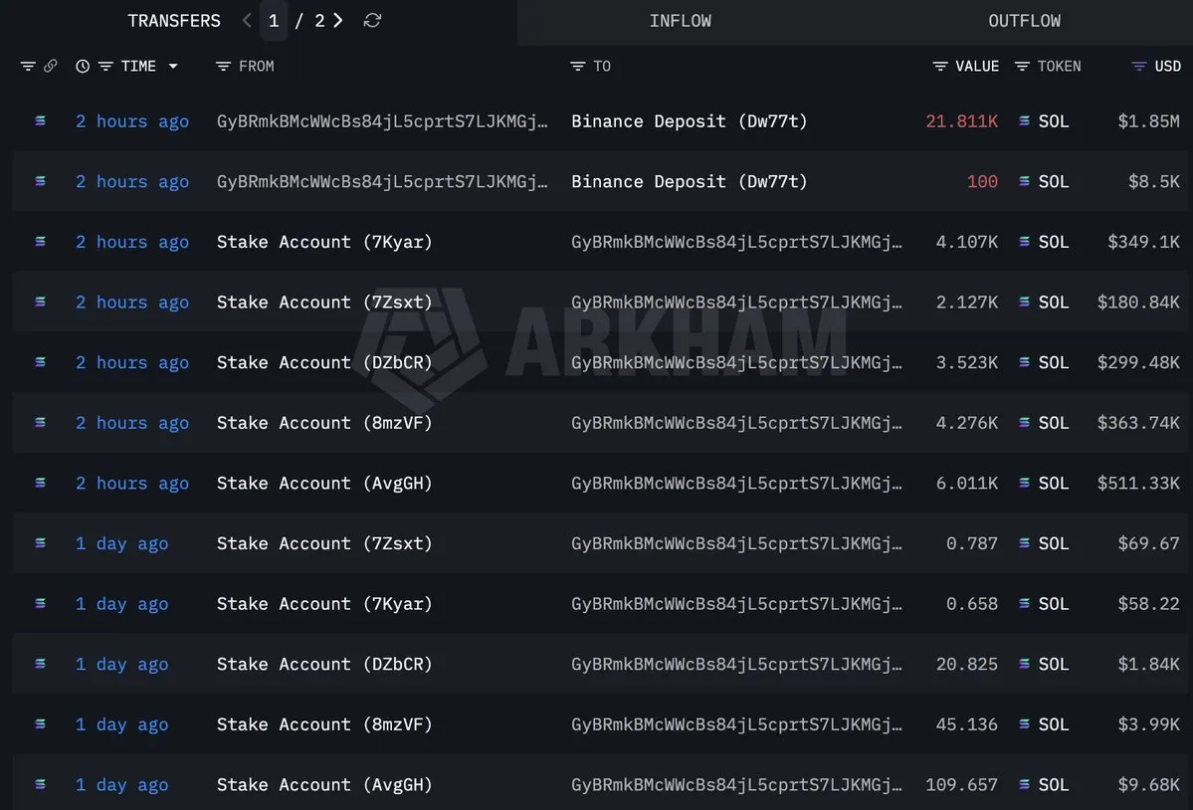Open Stake Account (DZbCR) on 3.523K row
This screenshot has height=810, width=1193.
pyautogui.click(x=325, y=362)
